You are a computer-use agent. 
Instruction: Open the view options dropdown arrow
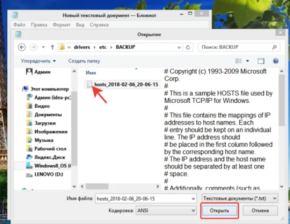point(247,61)
